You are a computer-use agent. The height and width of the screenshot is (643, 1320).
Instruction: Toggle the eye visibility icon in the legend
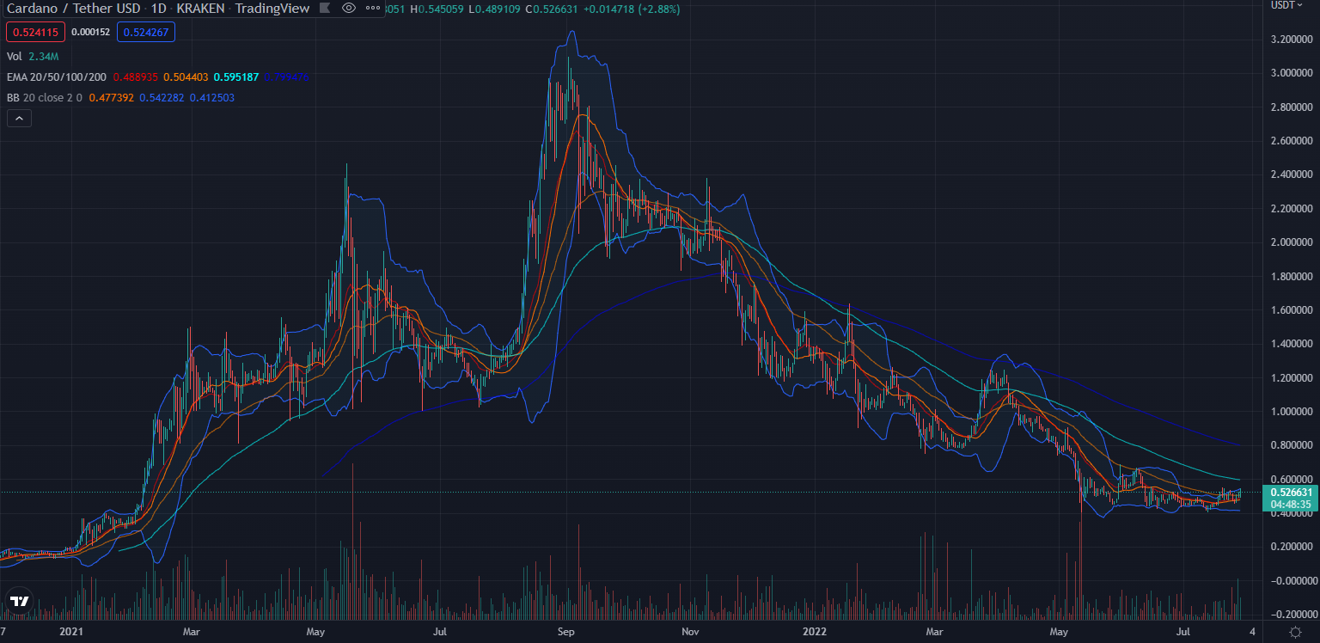click(x=348, y=9)
